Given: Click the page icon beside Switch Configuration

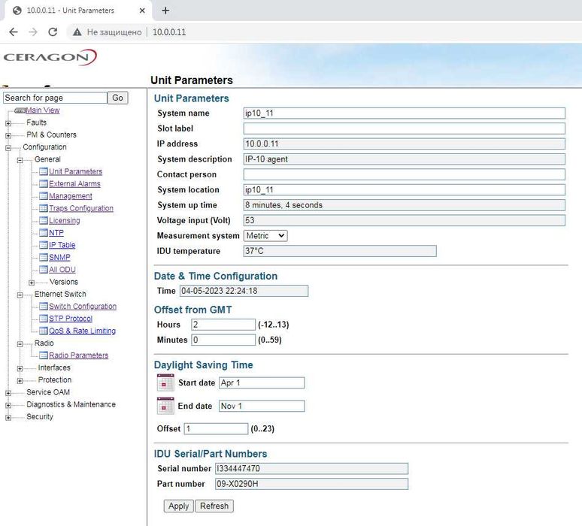Looking at the screenshot, I should tap(44, 306).
